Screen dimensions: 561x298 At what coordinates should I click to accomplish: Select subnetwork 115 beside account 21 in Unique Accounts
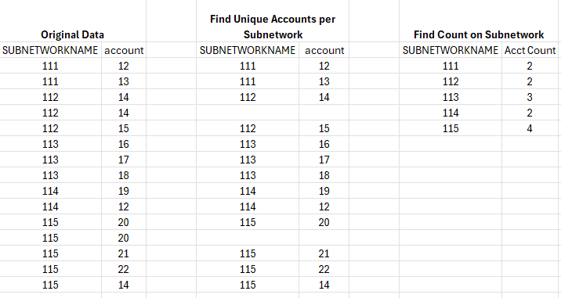[x=248, y=253]
